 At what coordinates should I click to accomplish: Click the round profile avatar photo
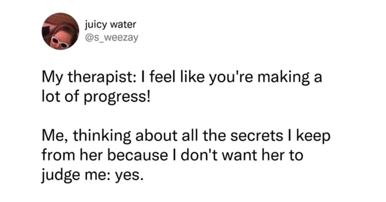click(60, 31)
